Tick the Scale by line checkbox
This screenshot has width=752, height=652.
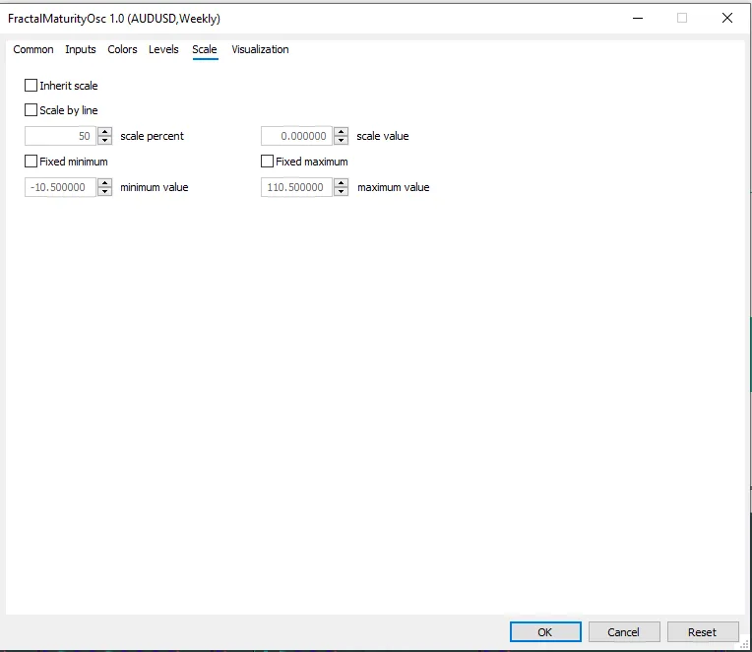(31, 110)
